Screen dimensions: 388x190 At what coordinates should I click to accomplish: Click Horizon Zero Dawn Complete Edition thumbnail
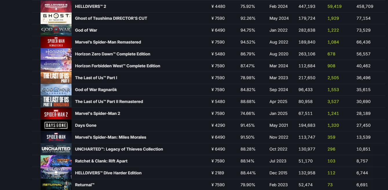tap(56, 54)
